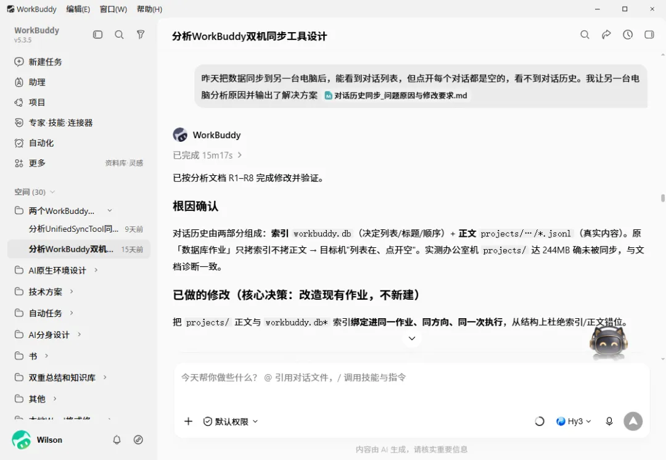Click the 更多 more entry
Screen dimensions: 666x460
30,163
